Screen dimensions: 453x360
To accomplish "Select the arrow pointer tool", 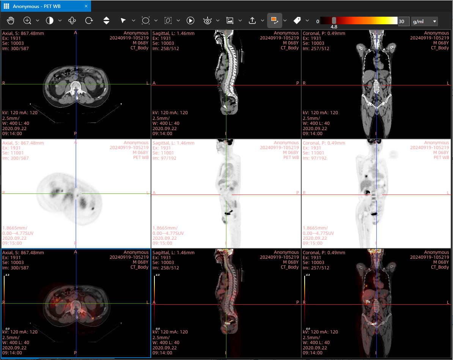I will tap(123, 20).
